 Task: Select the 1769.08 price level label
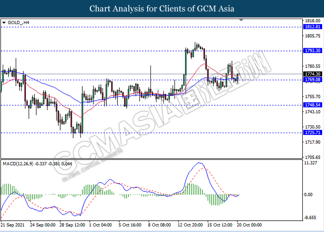pyautogui.click(x=312, y=80)
